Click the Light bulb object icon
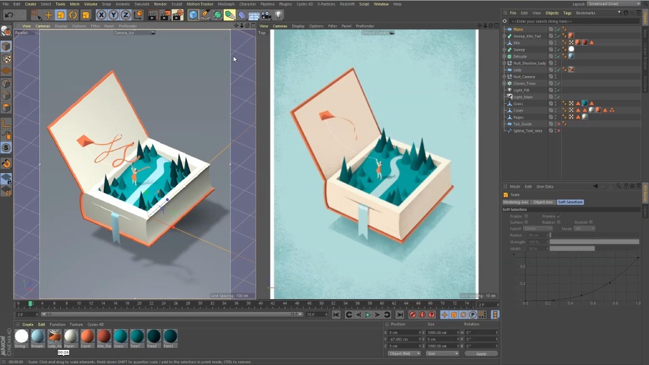Screen dimensions: 649x365 (278, 15)
